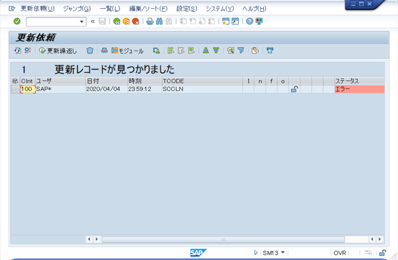Click the Set Filter funnel icon
Screen dimensions: 398x260
pos(241,51)
